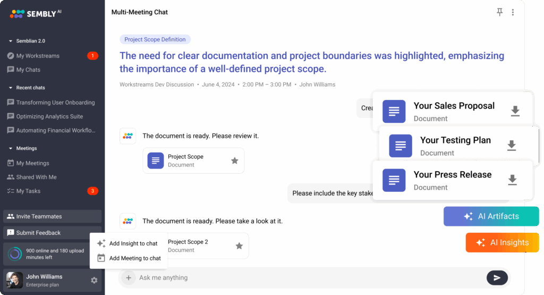This screenshot has height=295, width=544.
Task: Star the Project Scope 2 document
Action: [239, 246]
